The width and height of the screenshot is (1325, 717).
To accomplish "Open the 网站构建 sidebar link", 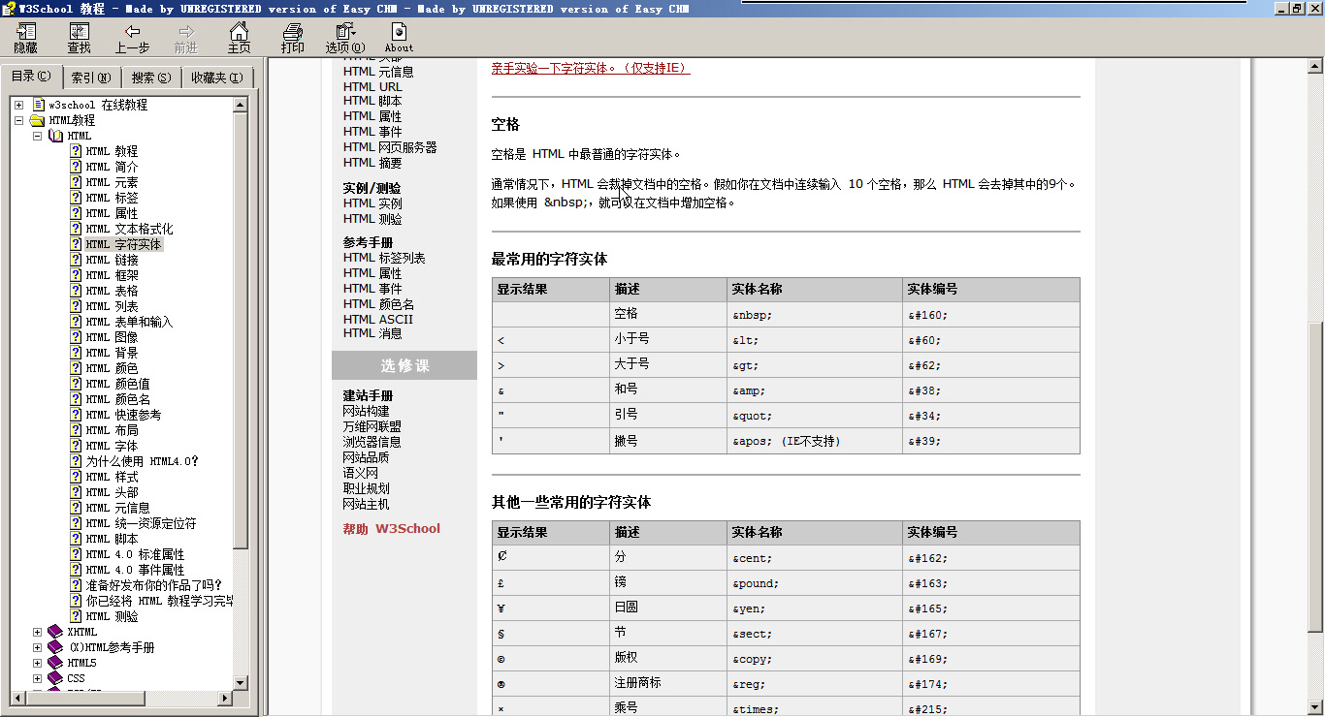I will (366, 411).
